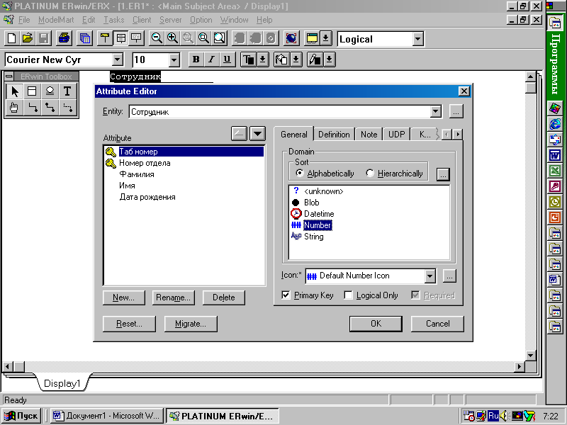
Task: Click the Delete button
Action: point(223,297)
